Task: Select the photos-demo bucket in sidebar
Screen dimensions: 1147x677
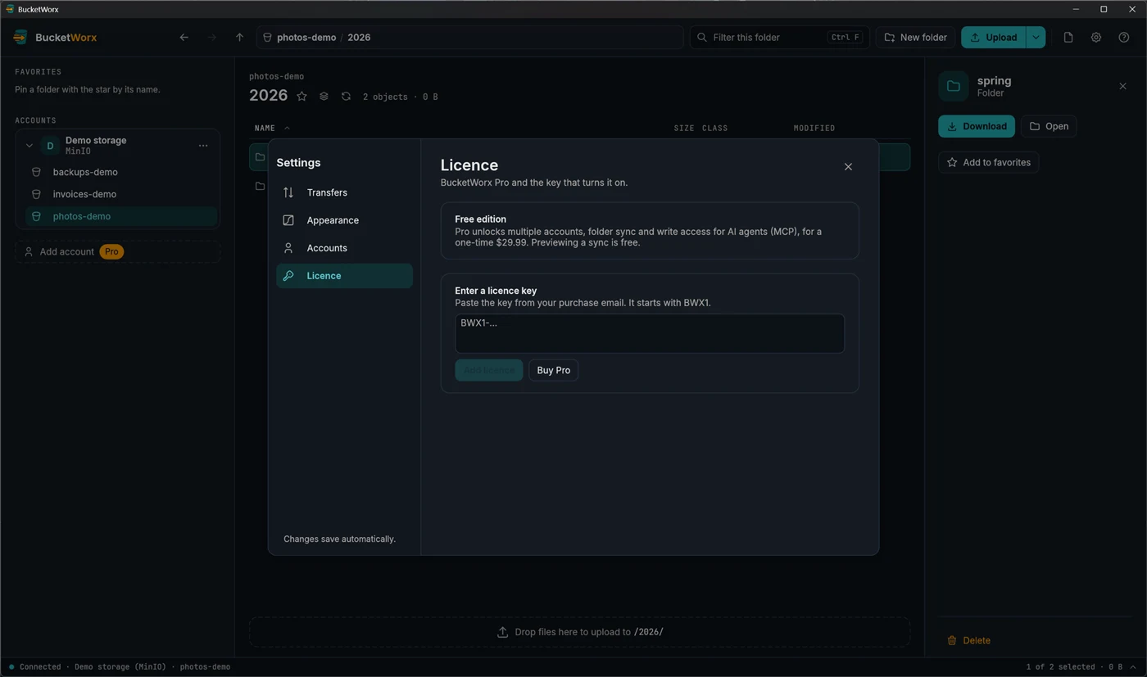Action: point(121,216)
